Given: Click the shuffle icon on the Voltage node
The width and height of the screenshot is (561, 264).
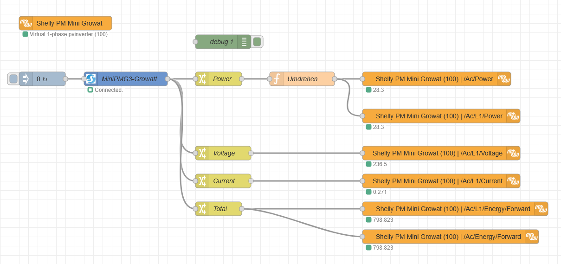Looking at the screenshot, I should (202, 153).
